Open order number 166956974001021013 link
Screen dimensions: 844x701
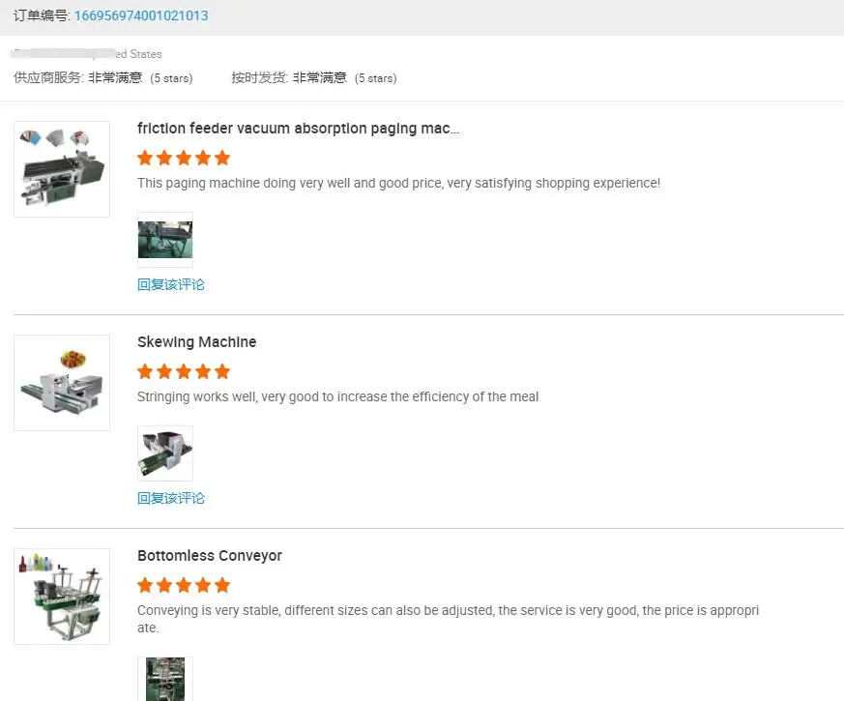(141, 15)
